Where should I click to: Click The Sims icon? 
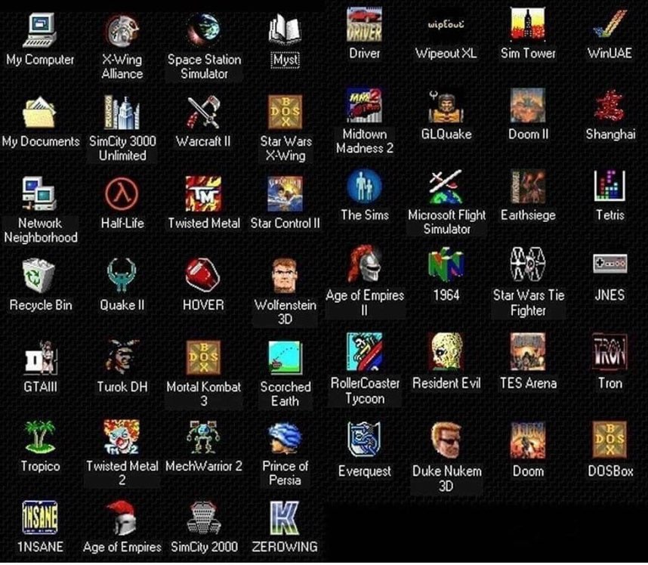[364, 186]
